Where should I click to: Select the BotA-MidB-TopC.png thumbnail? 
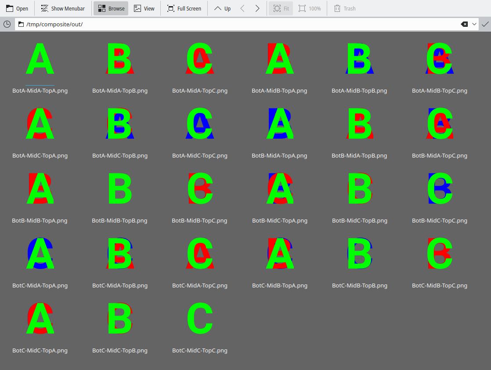(x=440, y=59)
